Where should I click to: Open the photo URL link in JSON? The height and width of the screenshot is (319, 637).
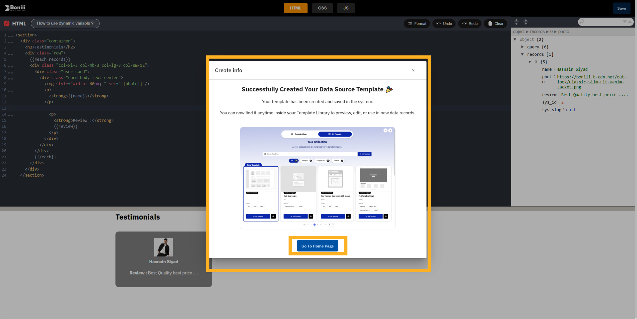(591, 82)
